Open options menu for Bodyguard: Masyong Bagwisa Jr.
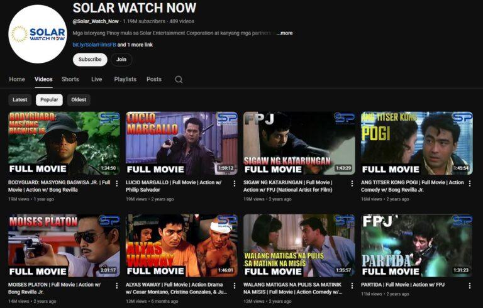The image size is (483, 308). coord(117,184)
